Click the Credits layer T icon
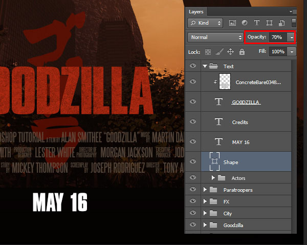Viewport: 307px width, 245px height. click(x=218, y=121)
